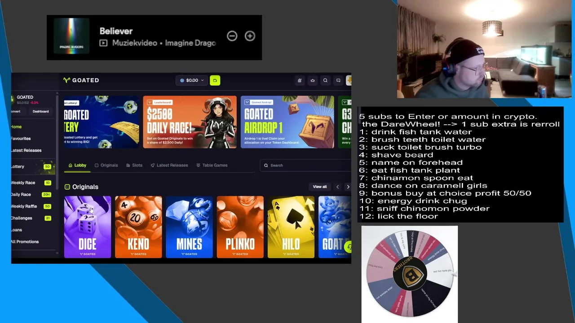Go to Home in the sidebar
Viewport: 575px width, 323px height.
[16, 127]
